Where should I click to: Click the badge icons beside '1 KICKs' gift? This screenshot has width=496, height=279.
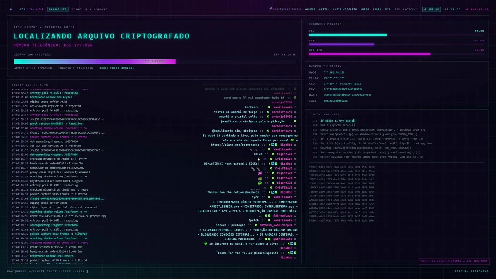tap(273, 164)
